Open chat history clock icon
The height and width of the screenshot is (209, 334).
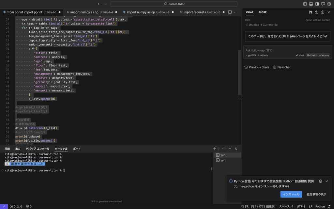[x=316, y=12]
